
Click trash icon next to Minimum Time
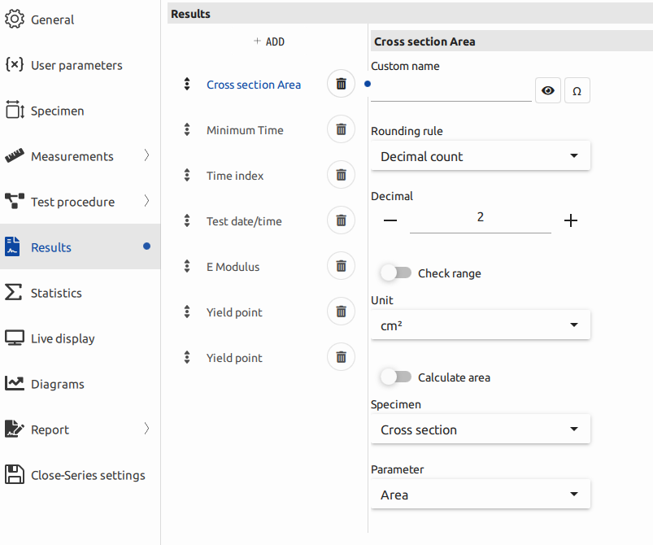(x=341, y=129)
